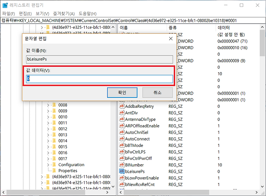Open the 즐겨찾기(A) menu
Screen dimensions: 266x196
coord(64,14)
